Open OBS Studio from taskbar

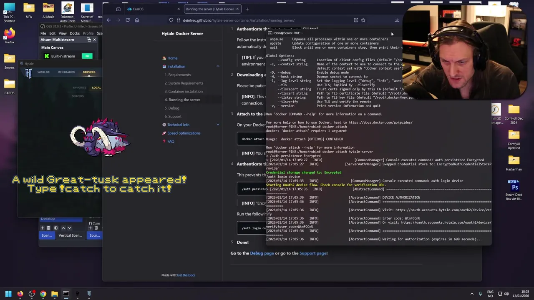coord(32,294)
